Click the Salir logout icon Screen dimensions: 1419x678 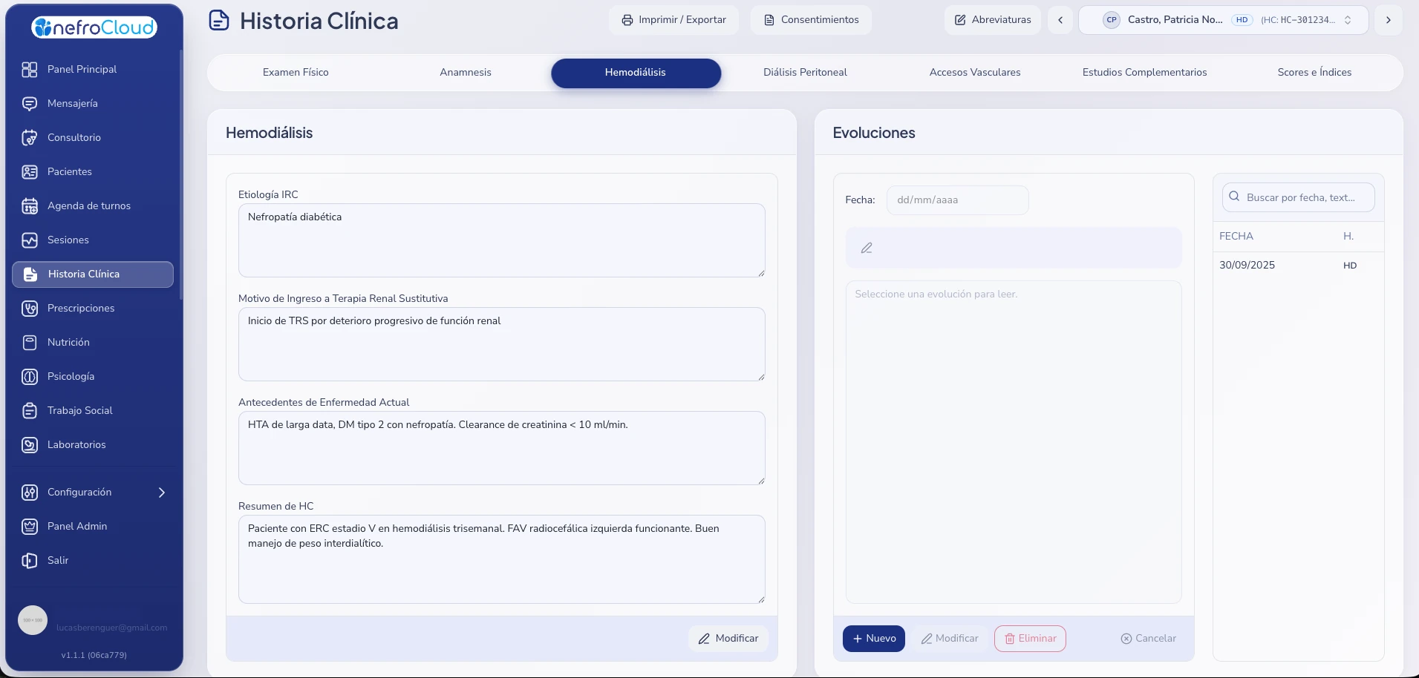30,561
